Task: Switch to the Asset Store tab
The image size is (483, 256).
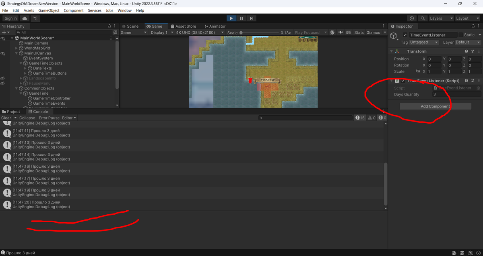Action: (x=183, y=26)
